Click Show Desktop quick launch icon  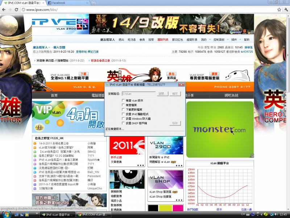[16, 214]
